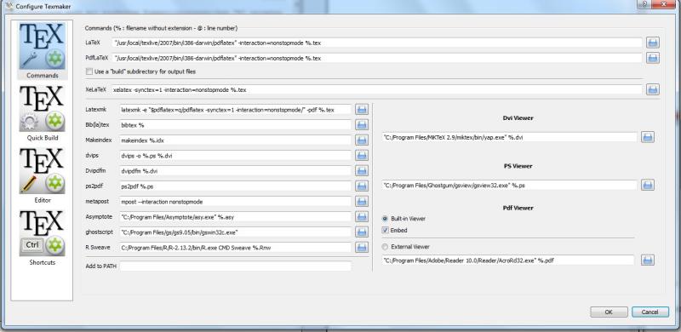The height and width of the screenshot is (332, 681).
Task: Browse for the Latexmk executable
Action: tap(361, 110)
